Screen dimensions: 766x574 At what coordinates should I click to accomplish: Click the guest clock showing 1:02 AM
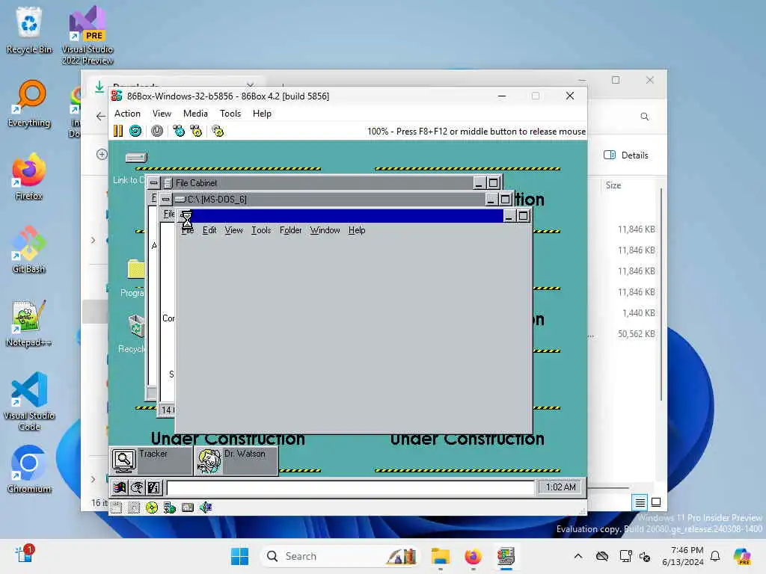point(560,487)
